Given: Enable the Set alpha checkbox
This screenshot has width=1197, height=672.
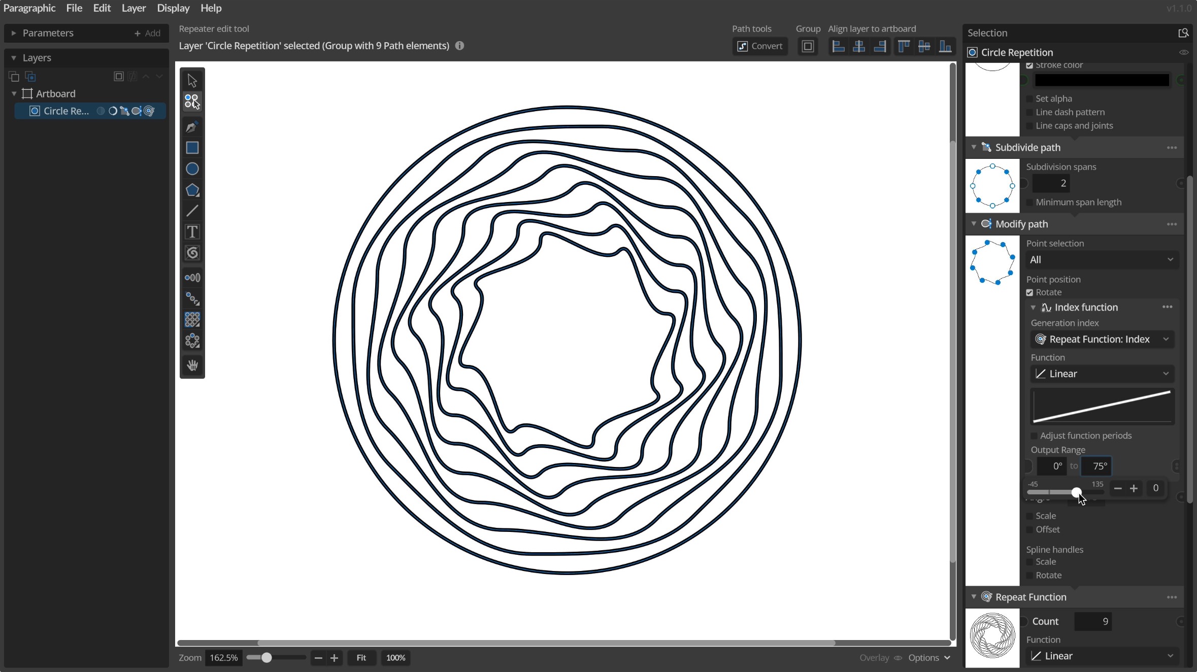Looking at the screenshot, I should coord(1029,99).
